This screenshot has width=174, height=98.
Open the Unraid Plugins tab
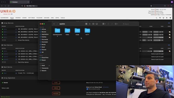pyautogui.click(x=39, y=18)
